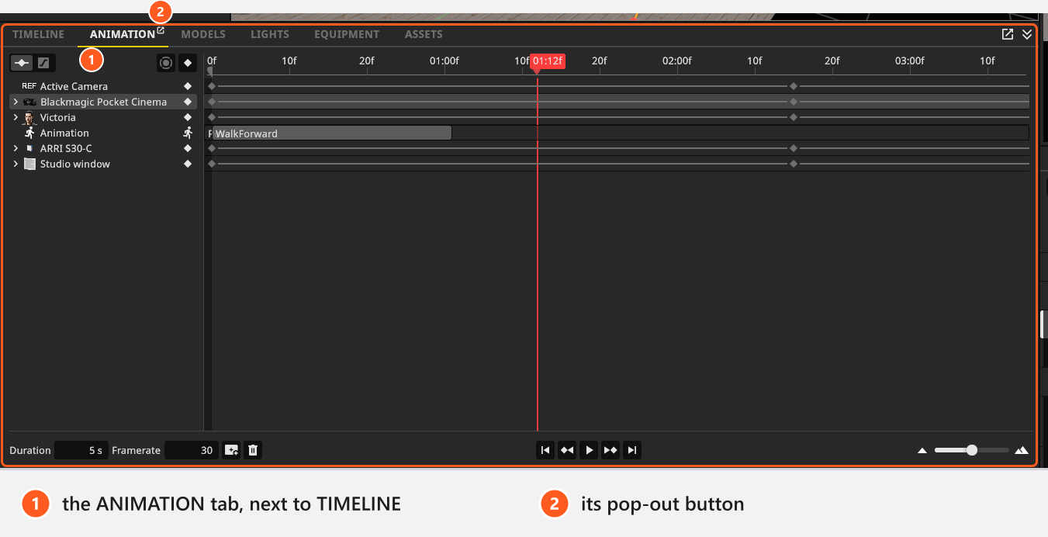Open the LIGHTS tab

(x=270, y=34)
